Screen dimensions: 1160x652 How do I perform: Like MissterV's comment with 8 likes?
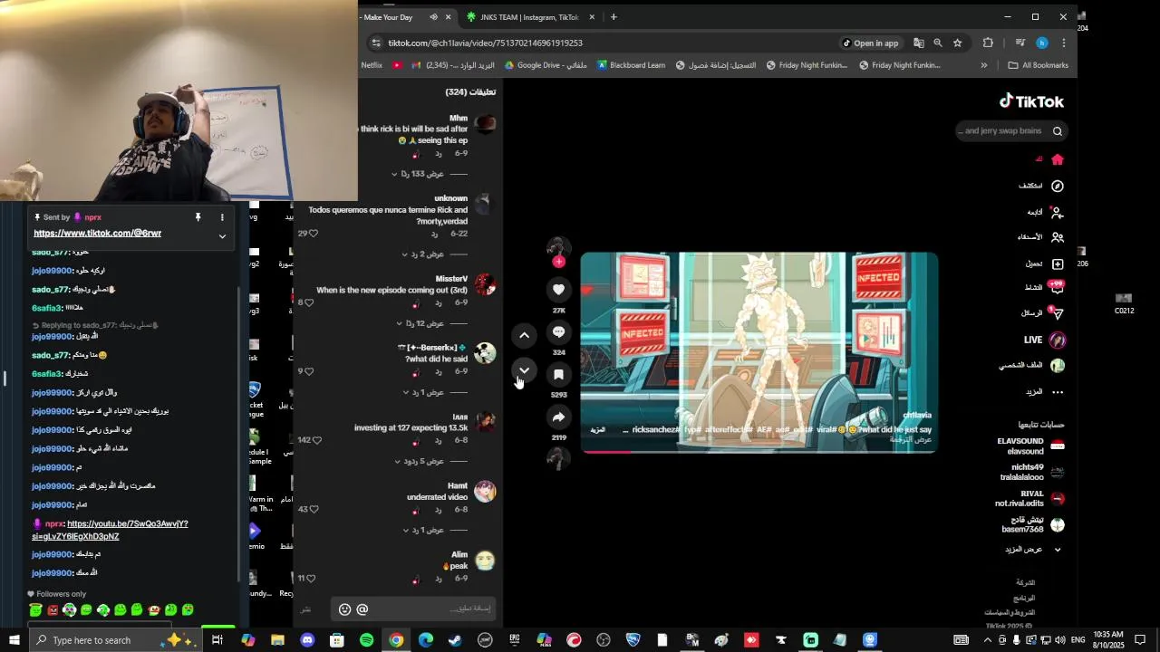coord(309,302)
